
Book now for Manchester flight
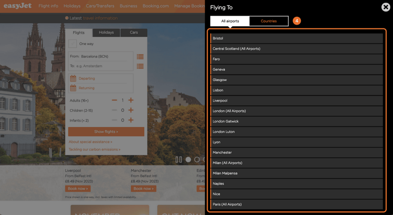pyautogui.click(x=143, y=188)
